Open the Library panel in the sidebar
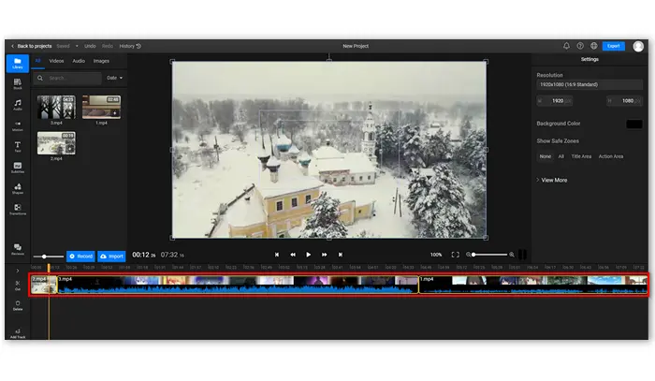This screenshot has width=655, height=381. 18,63
